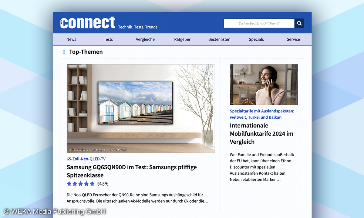Click the Top-Themen section heading
This screenshot has width=364, height=218.
point(86,52)
